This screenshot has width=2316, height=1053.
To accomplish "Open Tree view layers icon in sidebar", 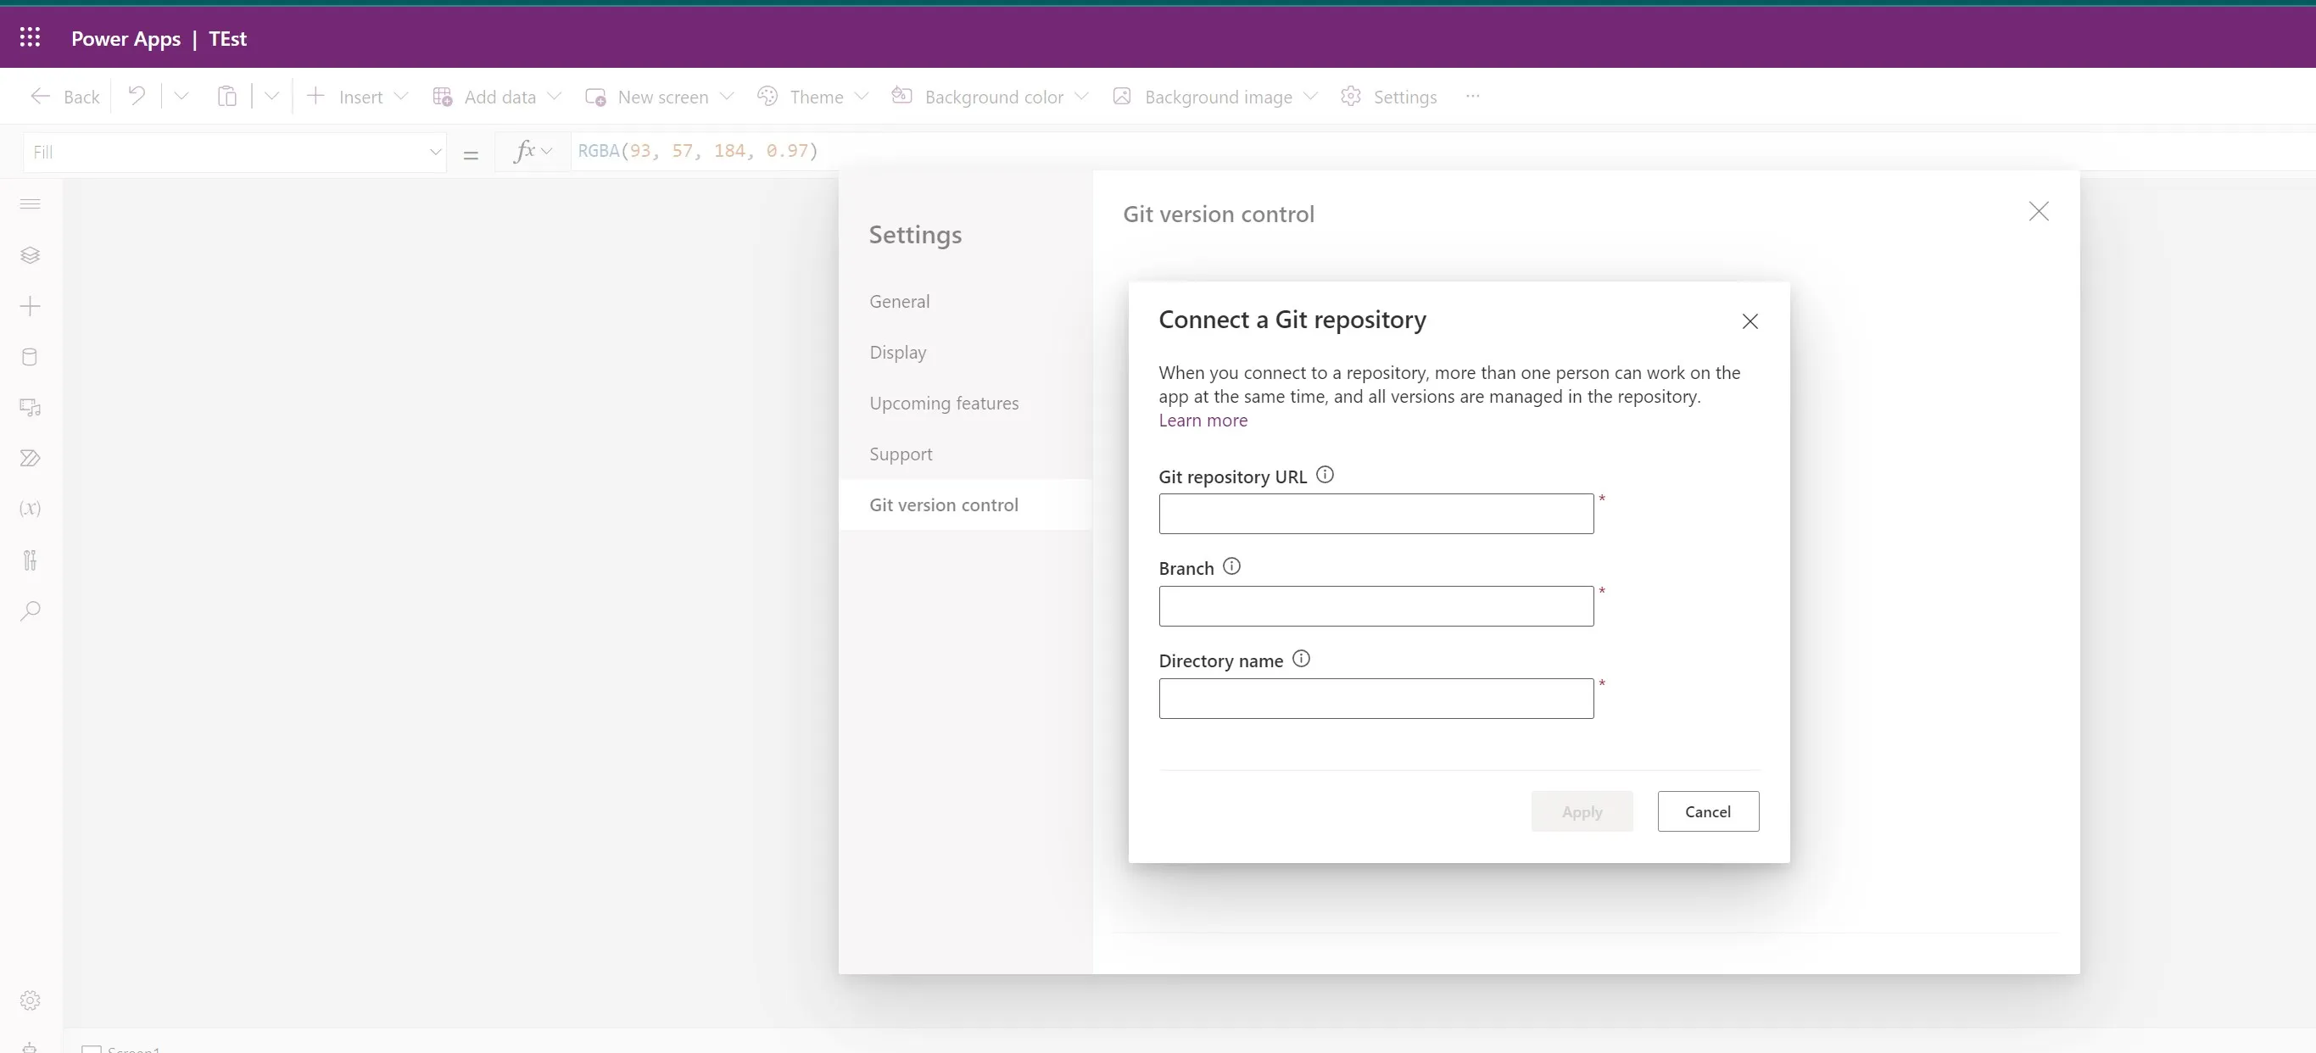I will point(30,255).
